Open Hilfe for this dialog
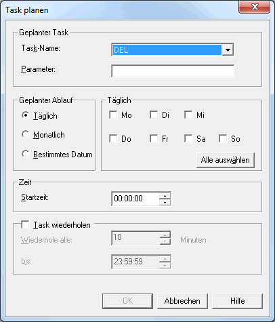Viewport: 275px width, 322px height. pos(237,301)
